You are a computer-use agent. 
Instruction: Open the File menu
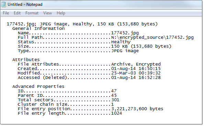6,13
